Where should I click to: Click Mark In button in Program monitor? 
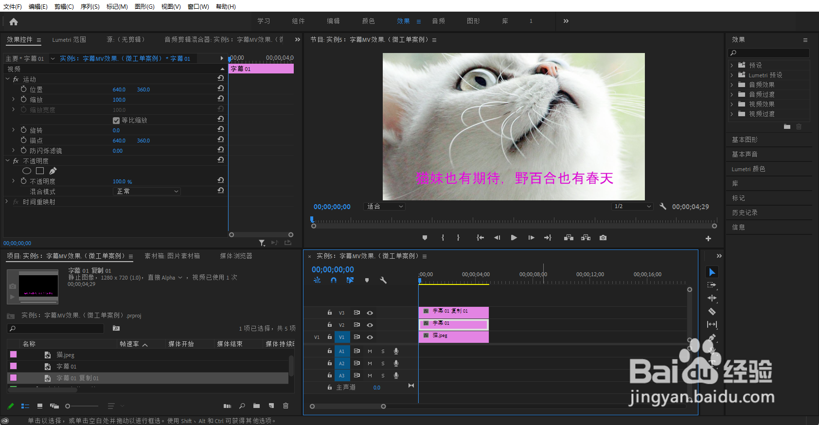[x=443, y=238]
